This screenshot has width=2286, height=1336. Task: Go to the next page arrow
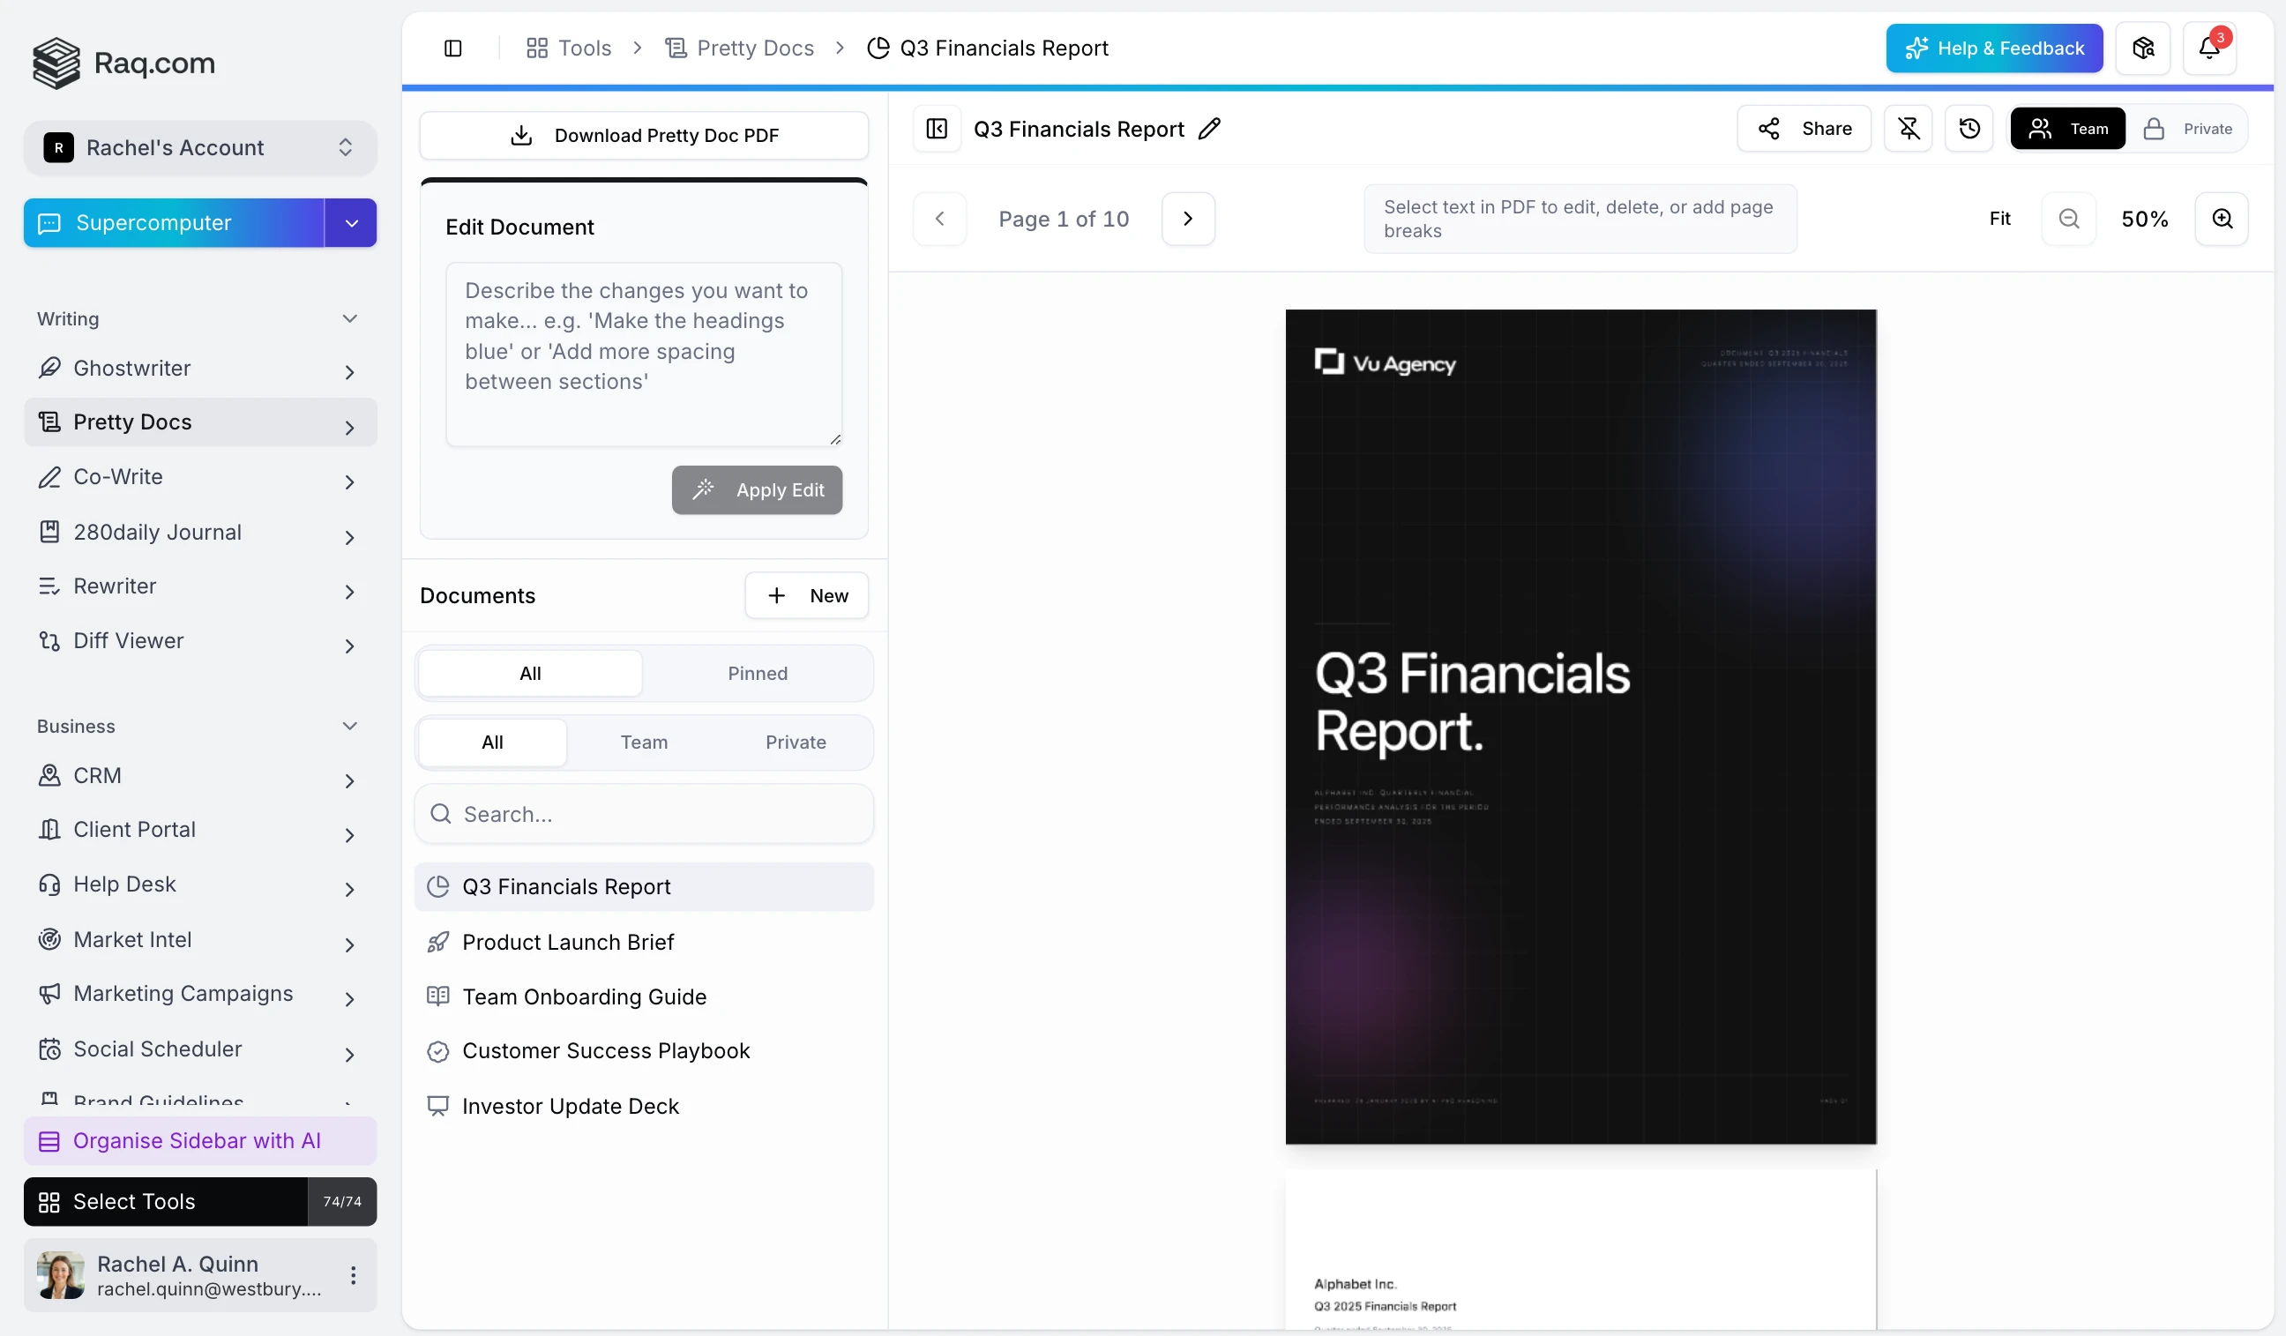point(1187,219)
